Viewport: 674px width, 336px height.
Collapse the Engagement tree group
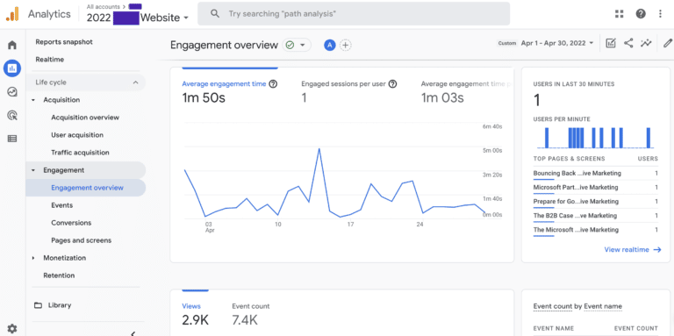(x=33, y=170)
